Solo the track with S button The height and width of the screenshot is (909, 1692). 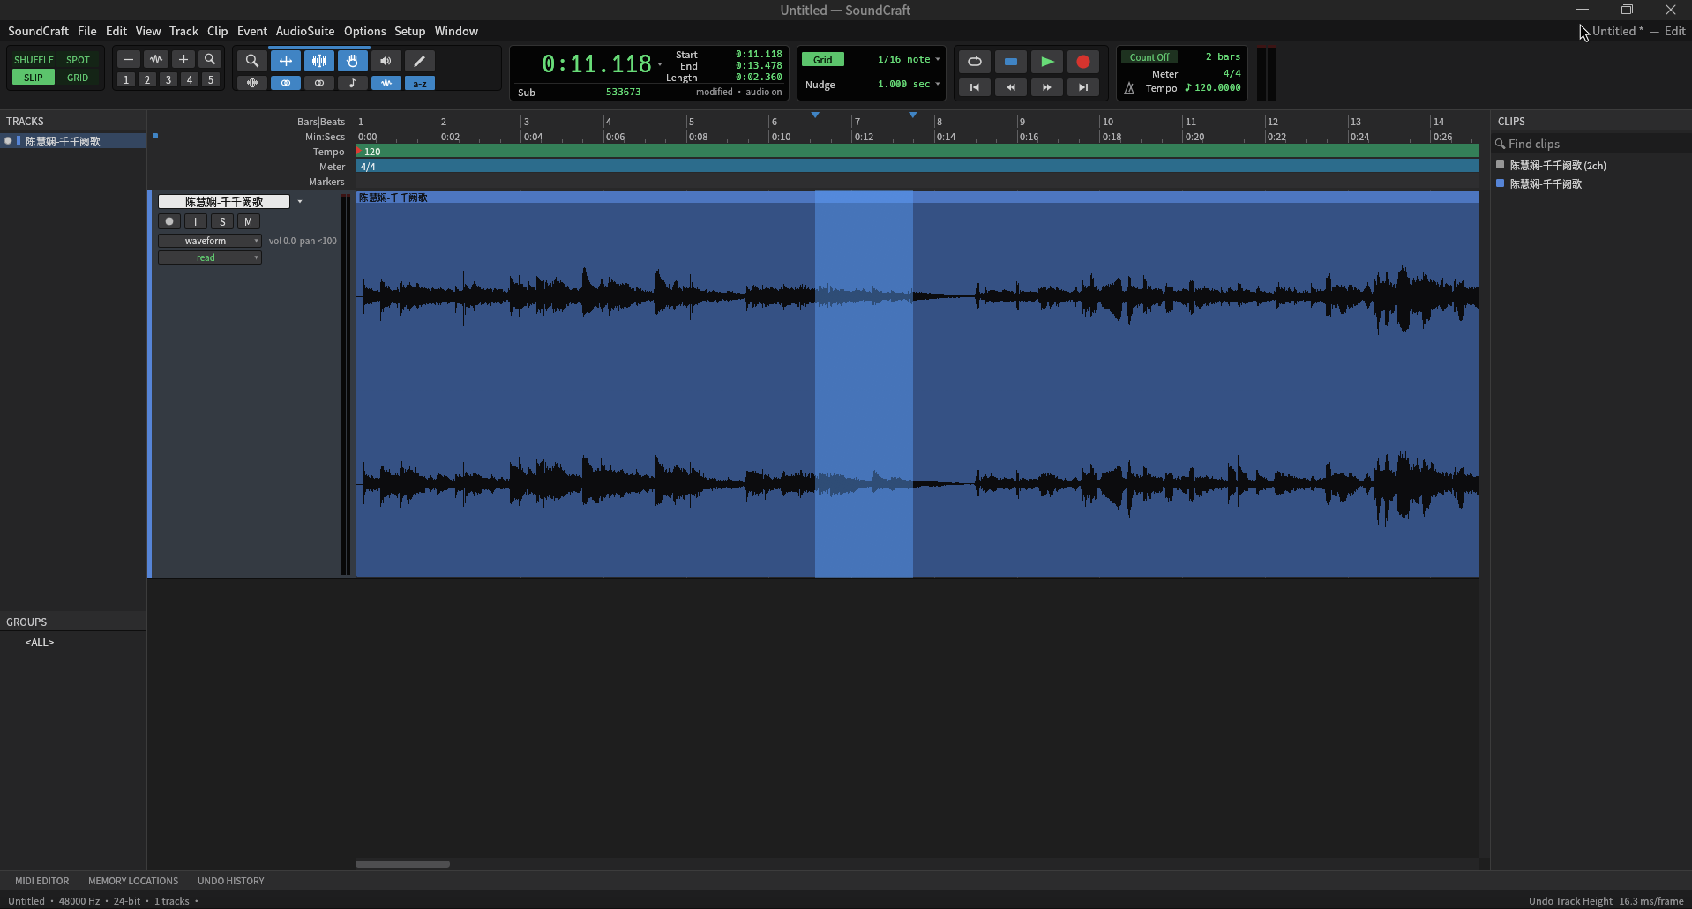point(222,222)
